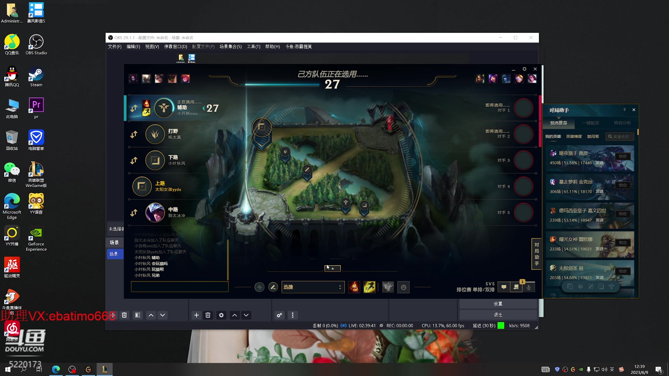669x376 pixels.
Task: Expand the champion grid up arrow
Action: [332, 268]
